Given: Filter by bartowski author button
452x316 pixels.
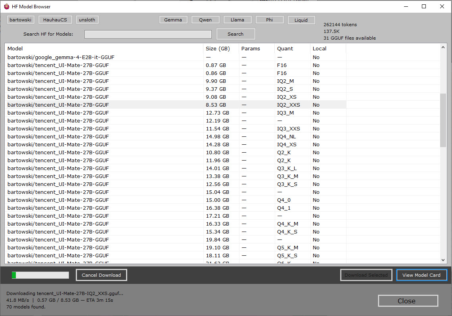Looking at the screenshot, I should tap(21, 19).
